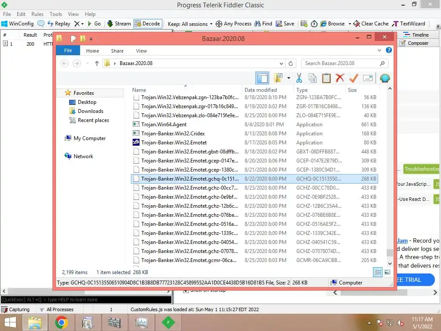Viewport: 441px width, 331px height.
Task: Go up one folder level in Explorer
Action: 97,63
